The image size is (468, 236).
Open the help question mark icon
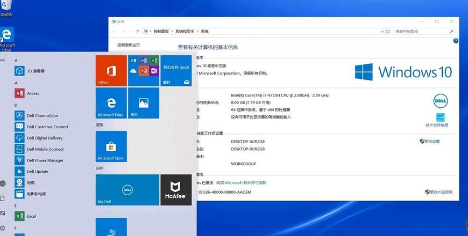pyautogui.click(x=456, y=41)
